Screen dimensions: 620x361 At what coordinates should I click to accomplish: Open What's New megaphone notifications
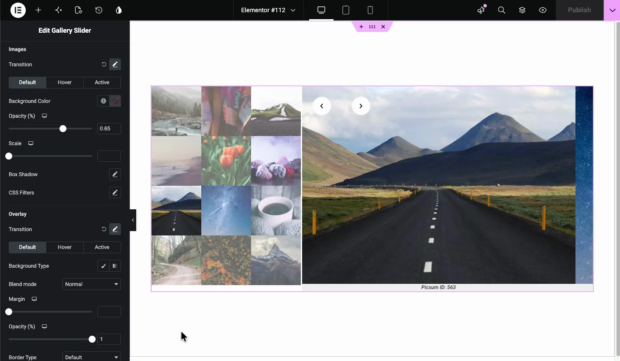tap(481, 10)
